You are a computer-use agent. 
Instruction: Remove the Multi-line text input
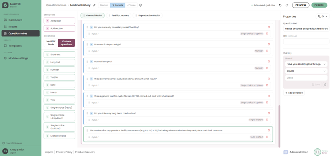[267, 137]
